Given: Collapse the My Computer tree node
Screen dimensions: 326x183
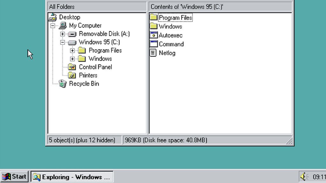Looking at the screenshot, I should pos(53,26).
